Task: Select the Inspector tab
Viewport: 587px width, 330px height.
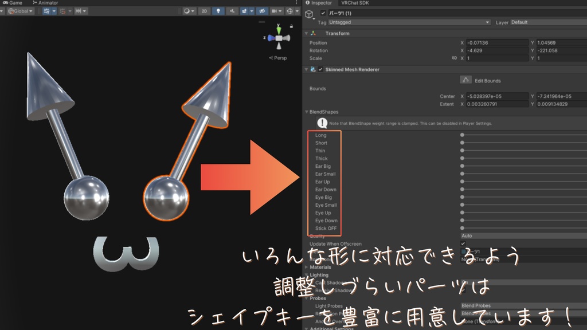Action: 319,3
